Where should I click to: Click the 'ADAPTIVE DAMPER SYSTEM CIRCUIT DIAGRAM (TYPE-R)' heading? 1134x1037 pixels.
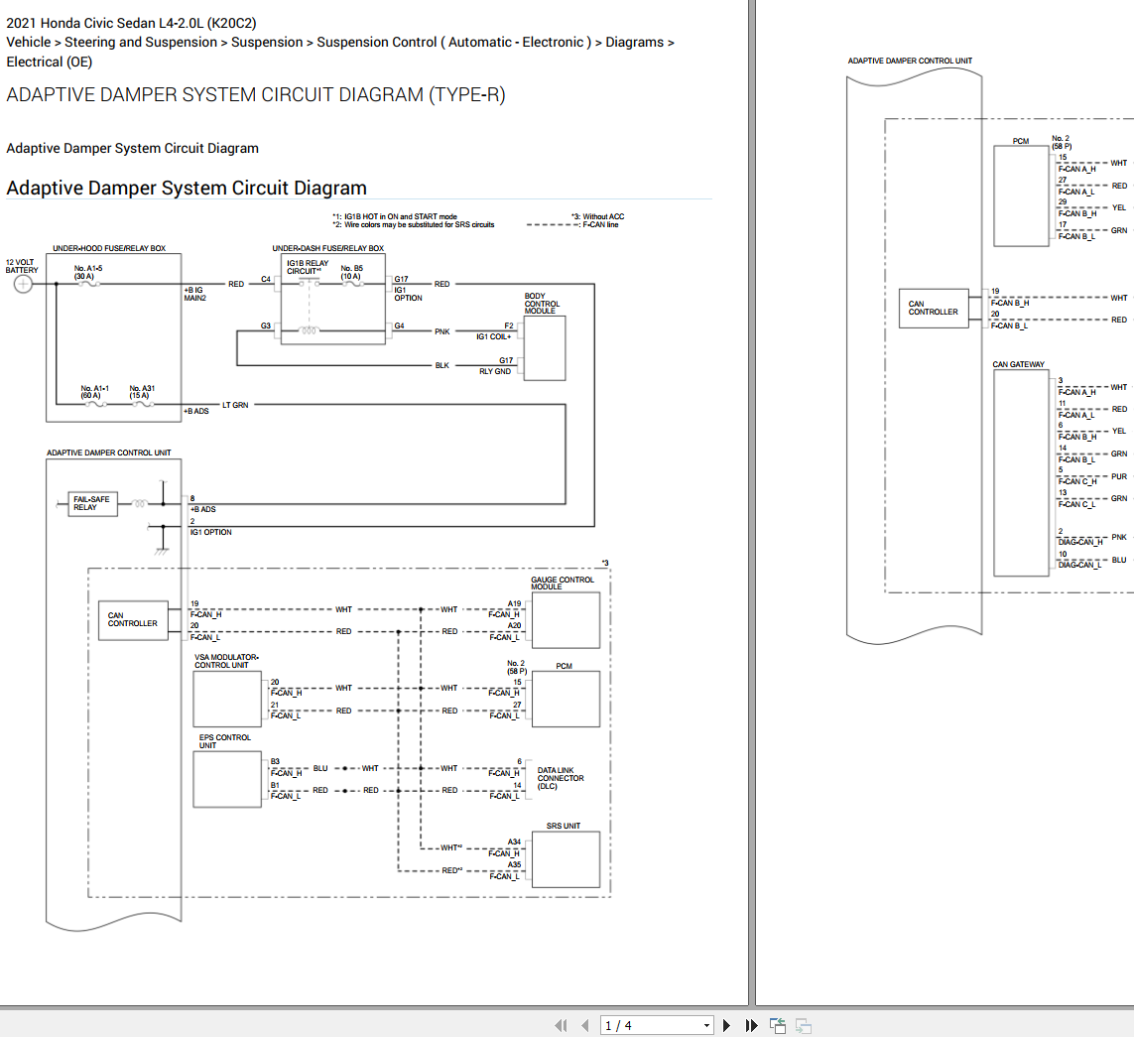(256, 94)
